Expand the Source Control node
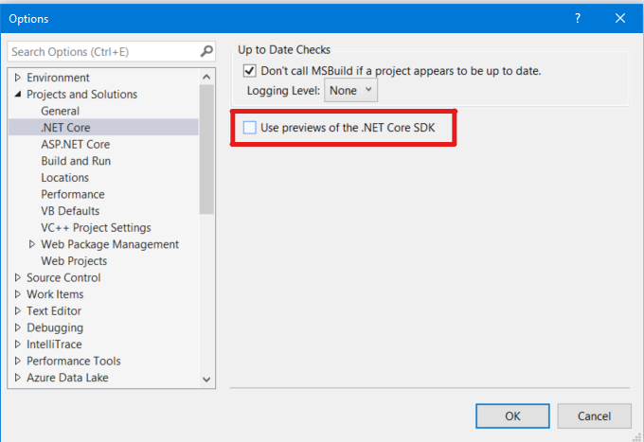The height and width of the screenshot is (442, 644). coord(17,277)
